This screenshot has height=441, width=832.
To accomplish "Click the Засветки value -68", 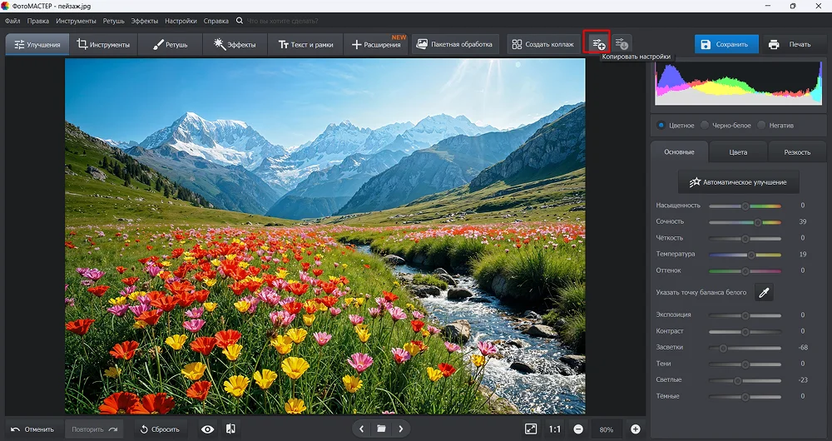I will click(803, 348).
